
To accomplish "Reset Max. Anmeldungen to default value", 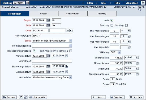I will [x=129, y=36].
